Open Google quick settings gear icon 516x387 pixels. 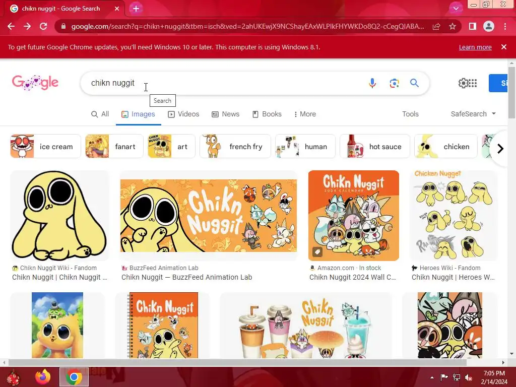click(x=463, y=83)
